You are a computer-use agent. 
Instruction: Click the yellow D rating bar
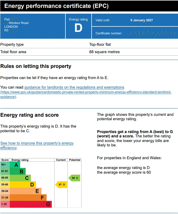pos(23,185)
